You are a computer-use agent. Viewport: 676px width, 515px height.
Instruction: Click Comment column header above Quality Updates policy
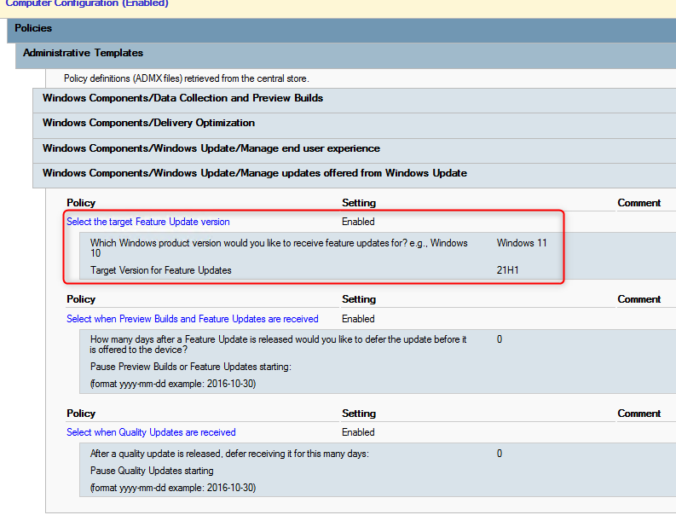tap(639, 414)
